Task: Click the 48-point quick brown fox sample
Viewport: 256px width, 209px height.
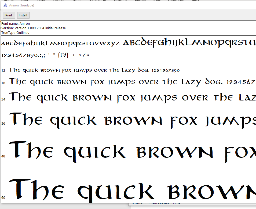Action: (x=132, y=152)
